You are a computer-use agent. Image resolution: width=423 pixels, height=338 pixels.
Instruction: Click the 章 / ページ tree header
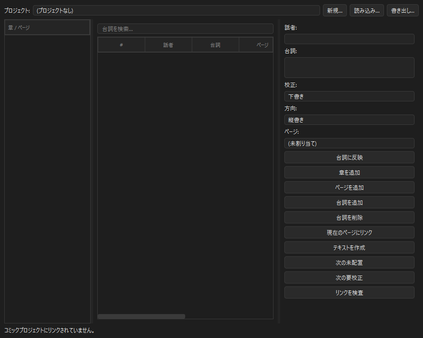pos(47,28)
